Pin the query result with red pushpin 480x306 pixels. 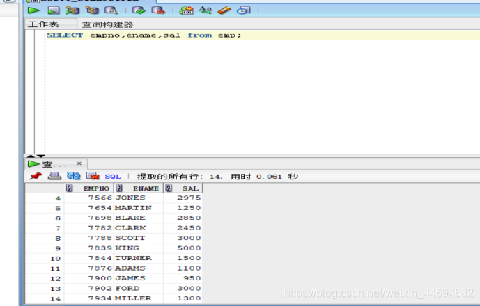(36, 176)
